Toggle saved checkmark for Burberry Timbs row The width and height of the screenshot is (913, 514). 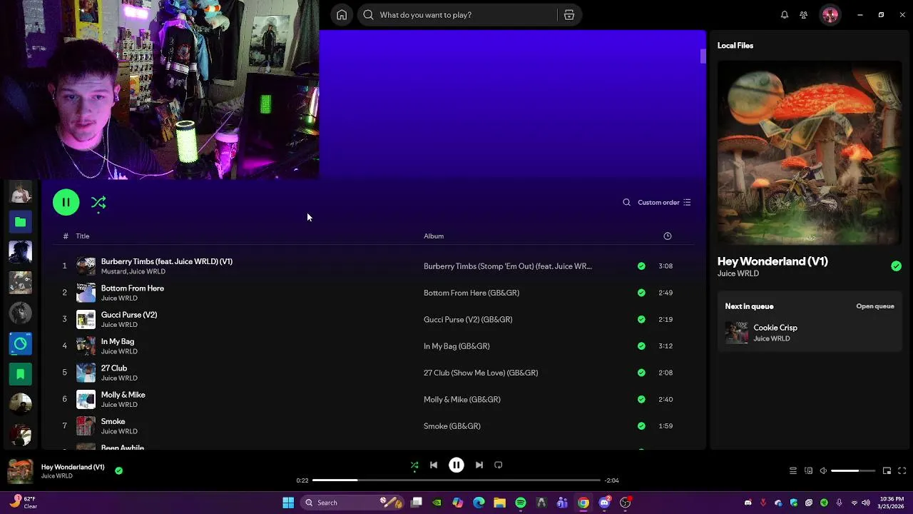641,266
